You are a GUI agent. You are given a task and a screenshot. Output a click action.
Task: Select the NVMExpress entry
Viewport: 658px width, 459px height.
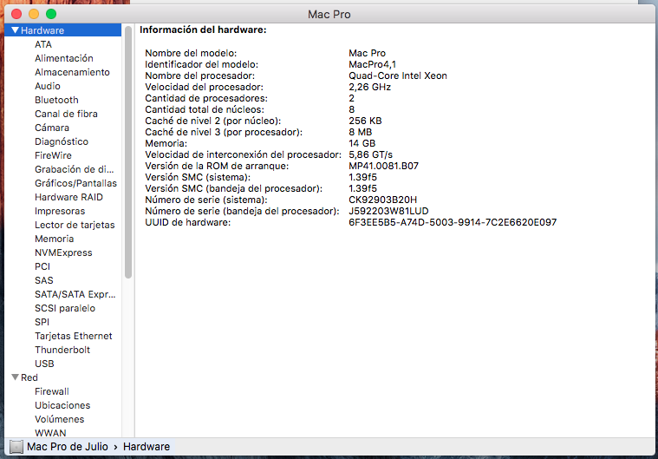click(63, 252)
